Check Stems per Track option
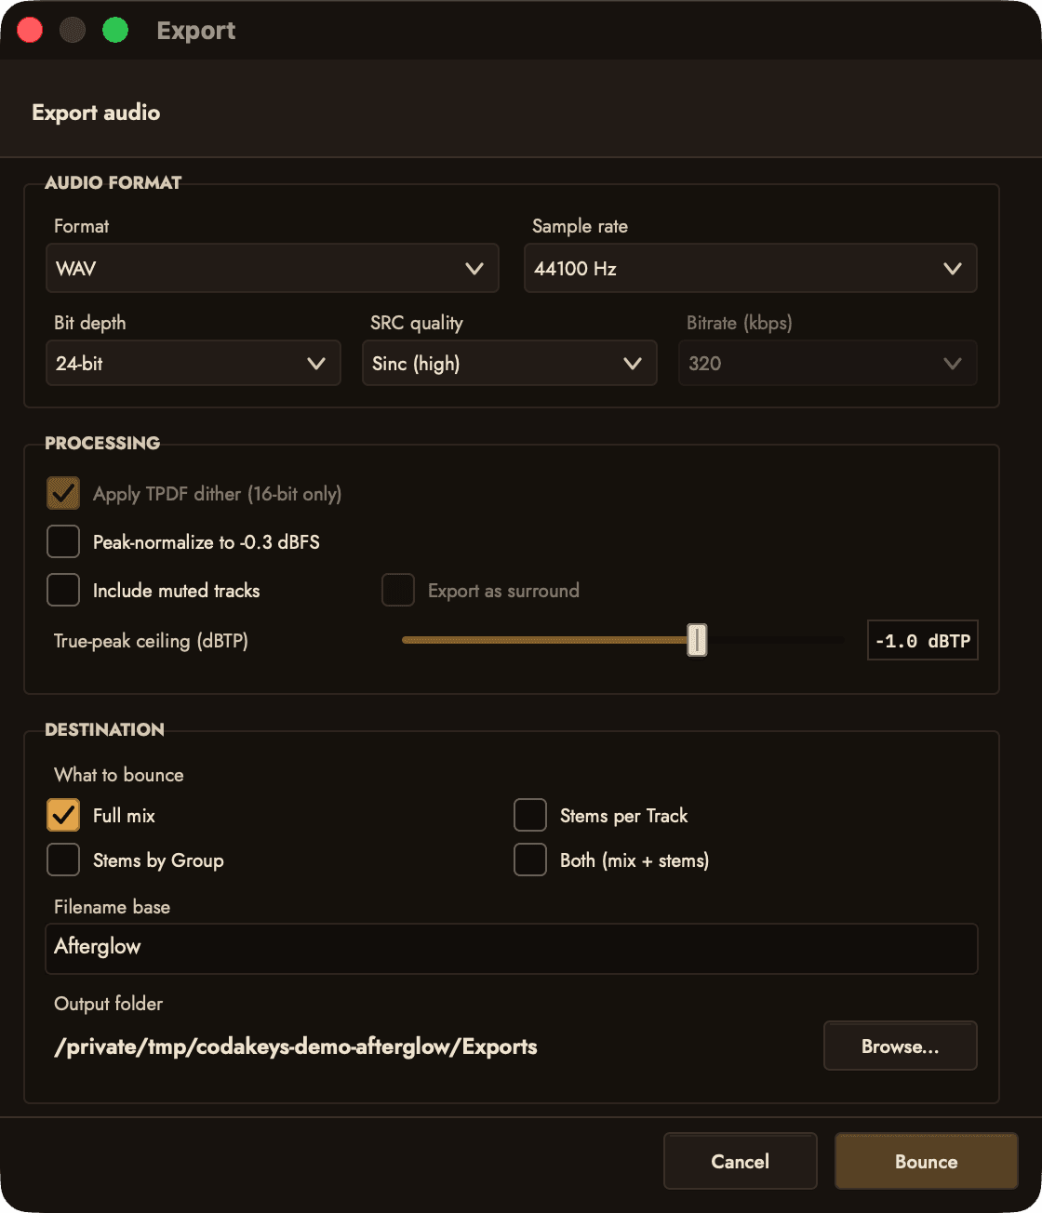The image size is (1042, 1213). click(x=530, y=815)
